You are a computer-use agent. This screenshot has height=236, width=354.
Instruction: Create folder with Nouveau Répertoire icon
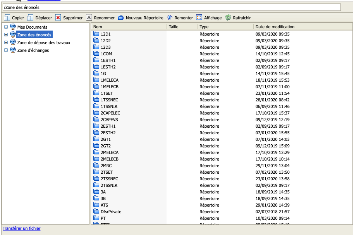tap(120, 18)
